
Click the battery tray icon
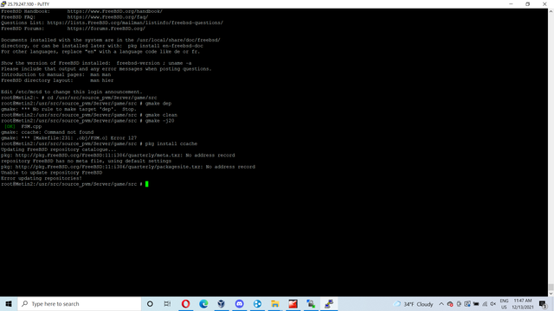pos(476,304)
